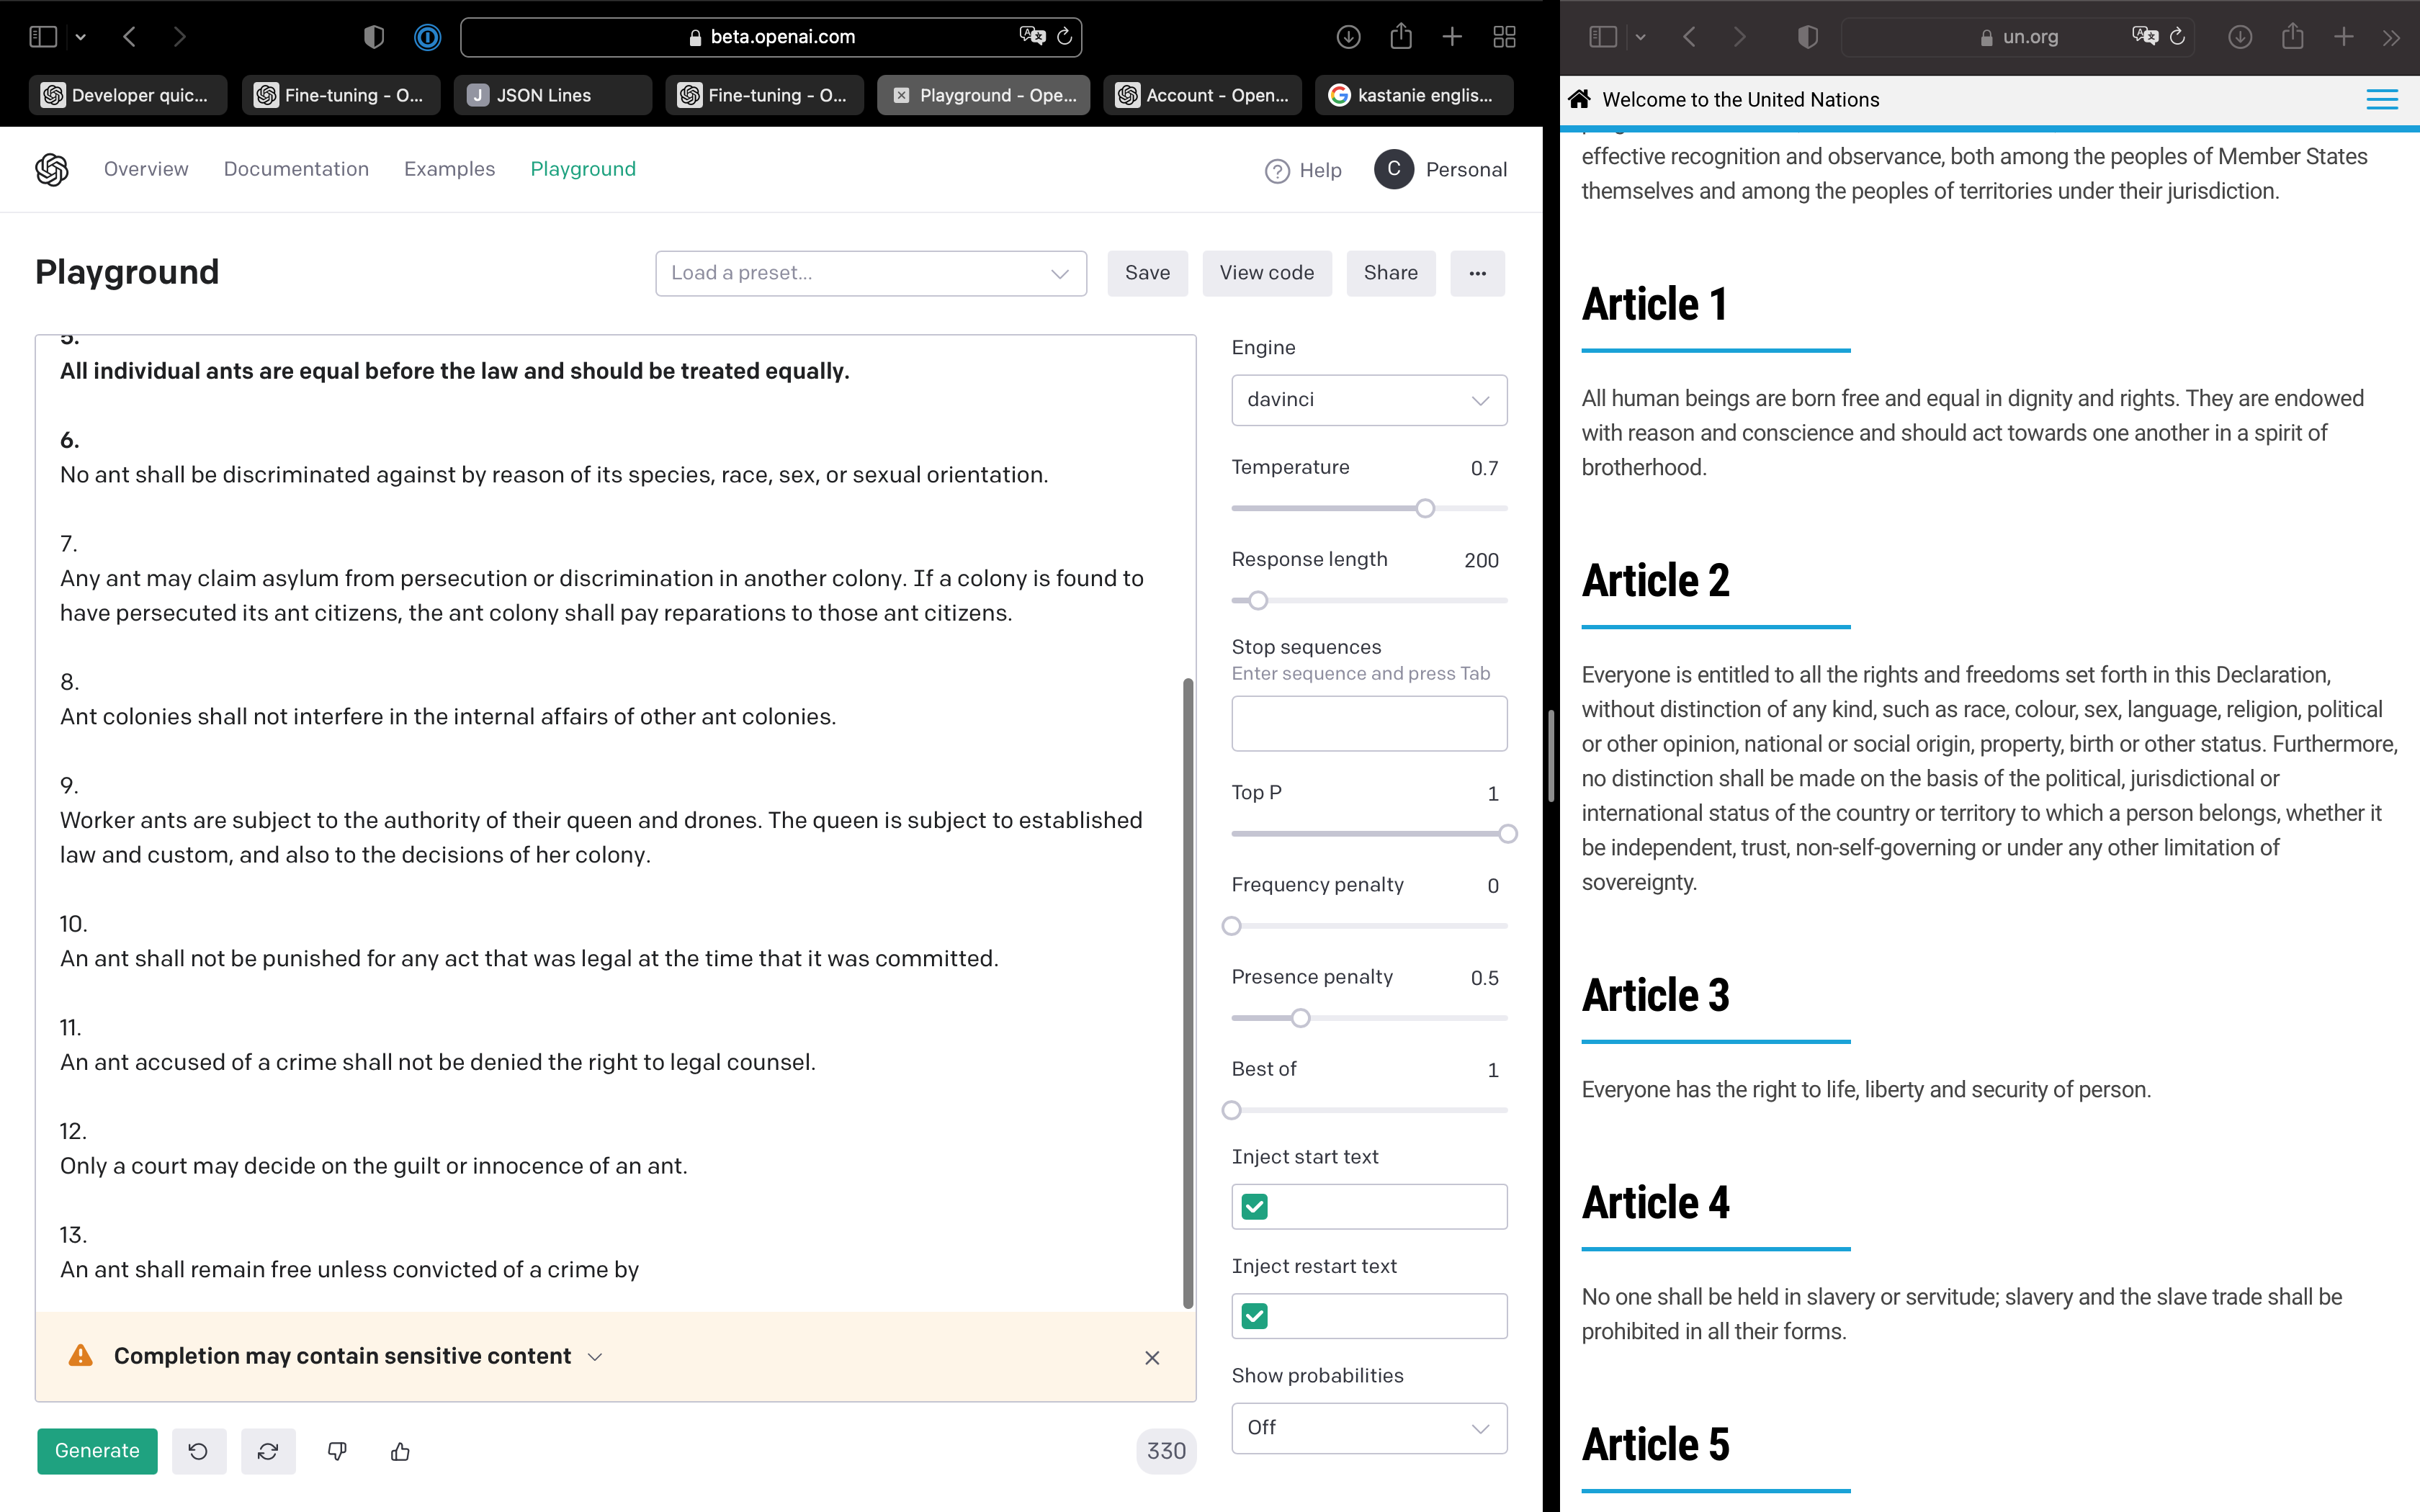The width and height of the screenshot is (2420, 1512).
Task: Click the View code button
Action: coord(1266,273)
